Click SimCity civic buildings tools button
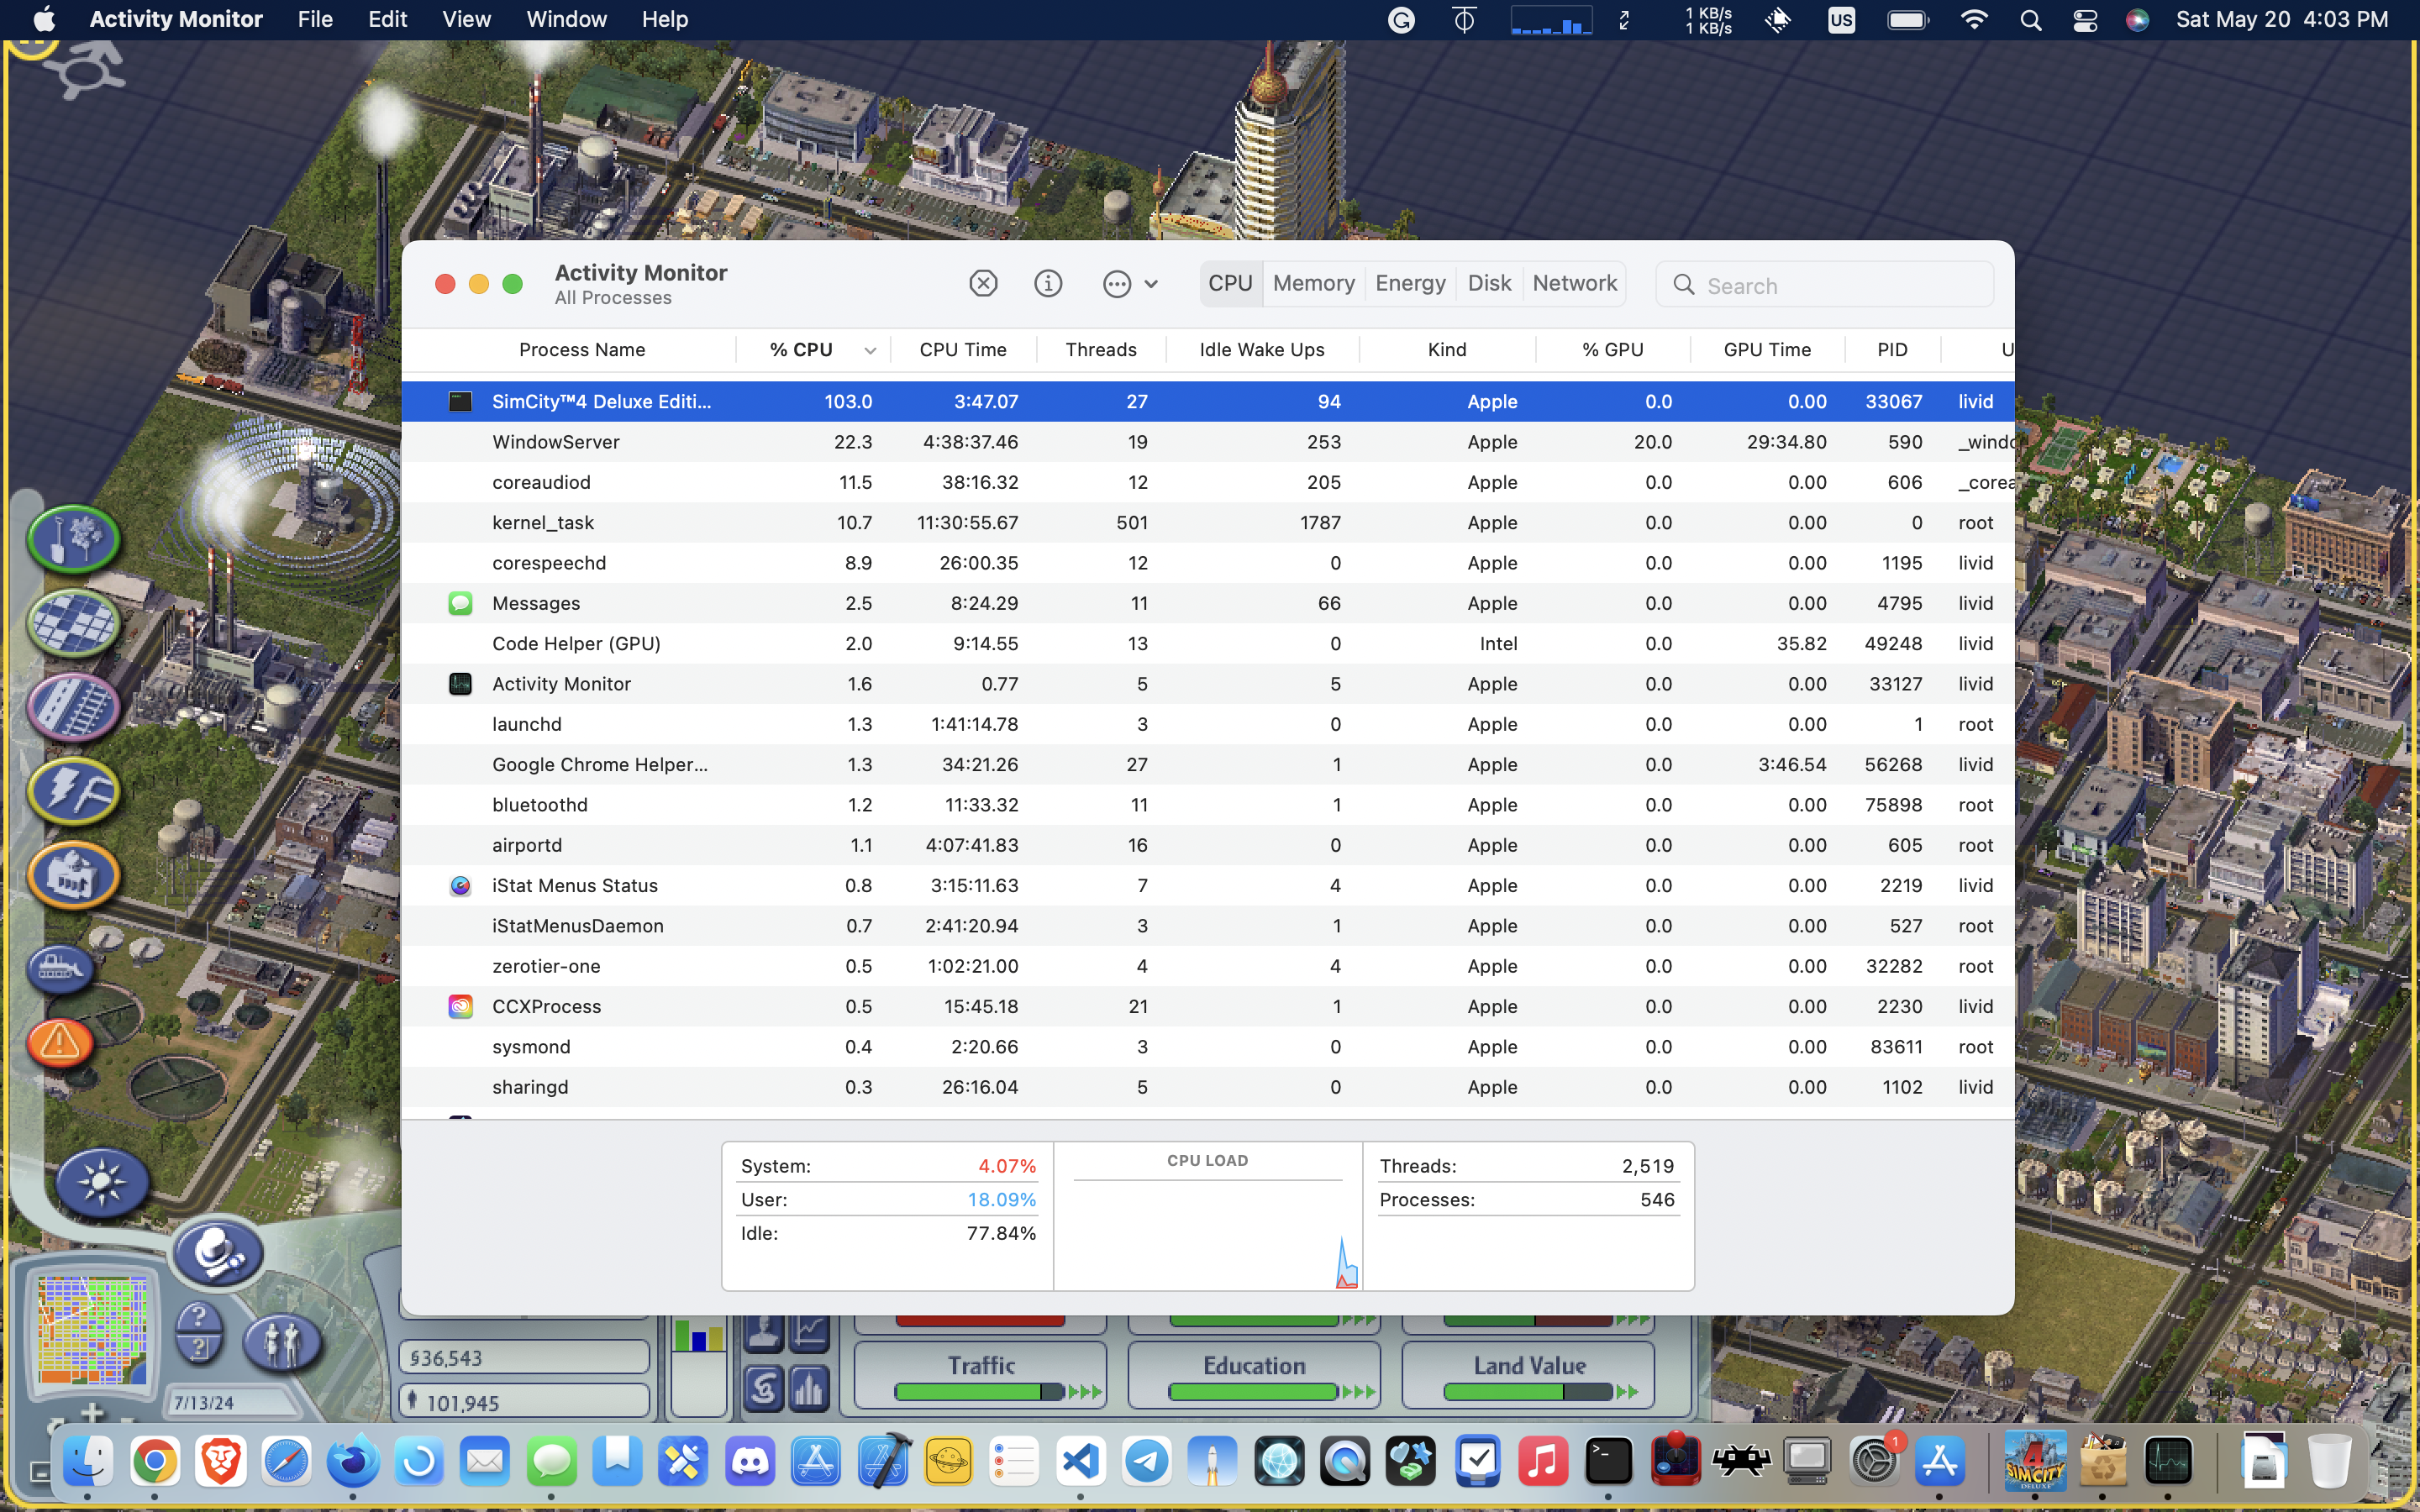 click(74, 875)
